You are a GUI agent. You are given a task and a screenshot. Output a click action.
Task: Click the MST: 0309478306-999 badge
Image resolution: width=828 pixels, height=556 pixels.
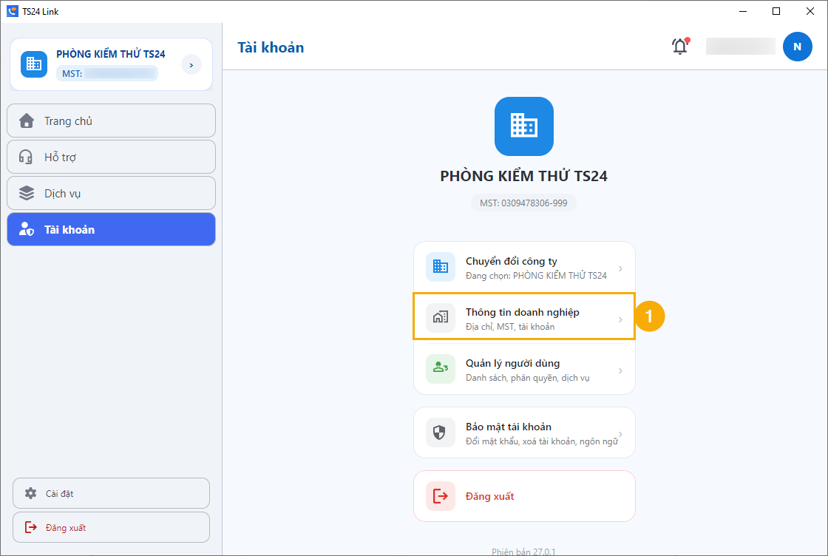pos(523,203)
